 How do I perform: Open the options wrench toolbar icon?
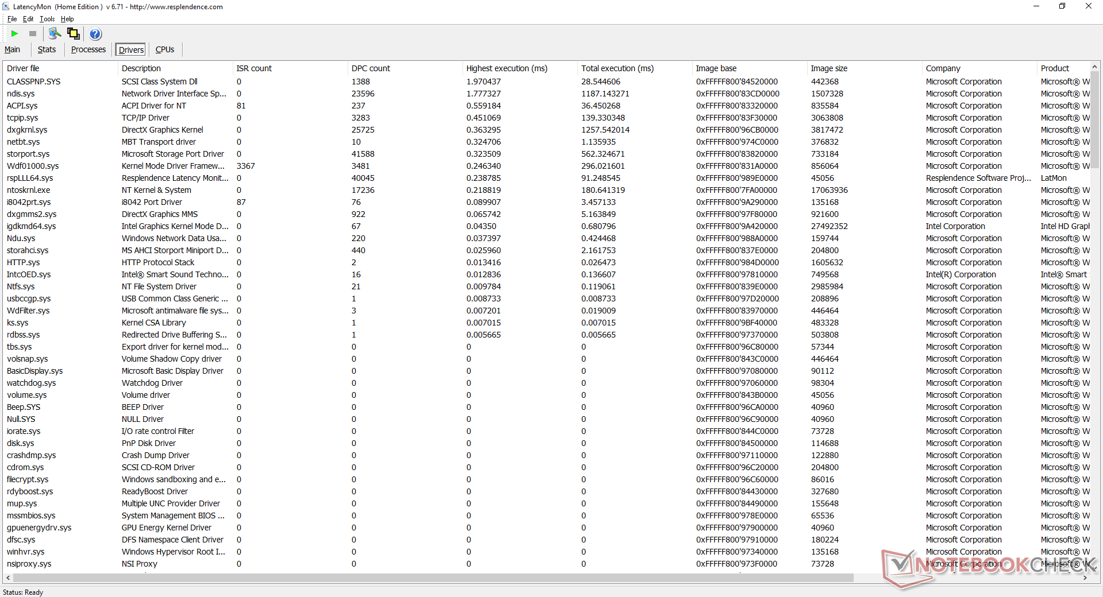(x=55, y=34)
